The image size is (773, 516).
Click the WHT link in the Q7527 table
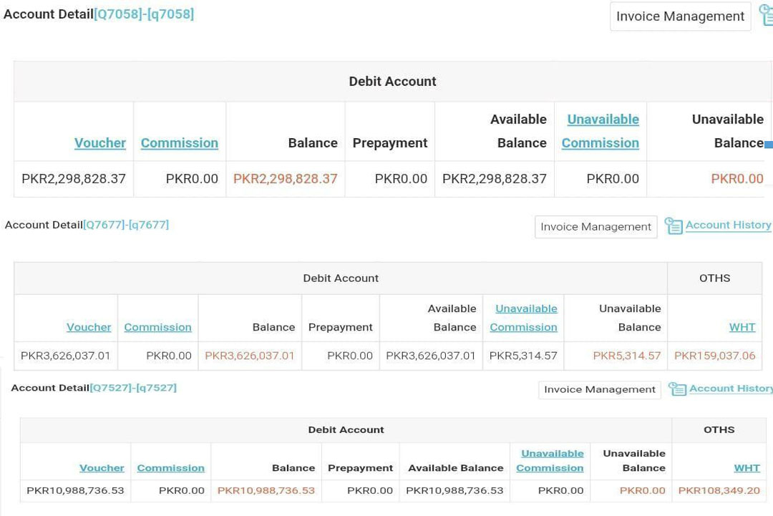747,468
